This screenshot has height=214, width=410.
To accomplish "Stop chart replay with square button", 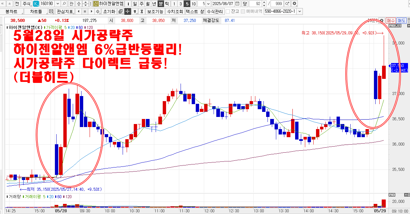I will 84,11.
